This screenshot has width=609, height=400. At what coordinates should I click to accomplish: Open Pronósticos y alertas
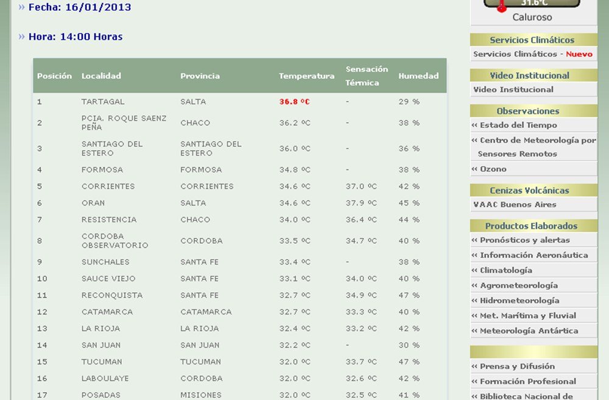tap(524, 240)
